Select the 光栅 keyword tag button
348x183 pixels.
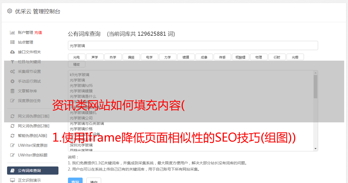[295, 57]
